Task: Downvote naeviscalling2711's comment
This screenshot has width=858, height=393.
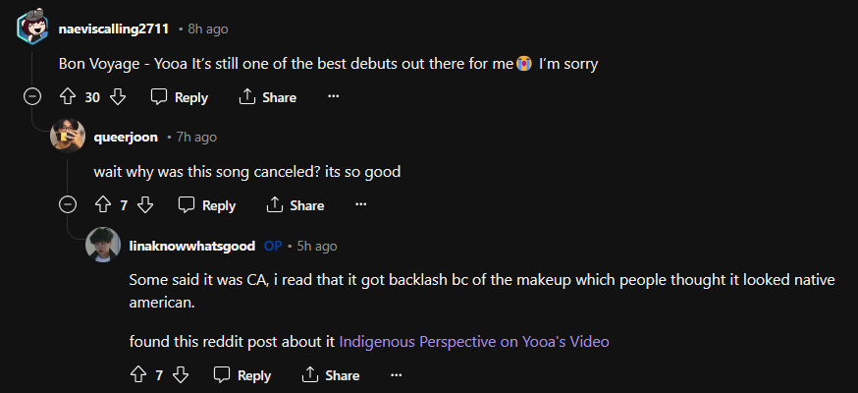Action: (118, 97)
